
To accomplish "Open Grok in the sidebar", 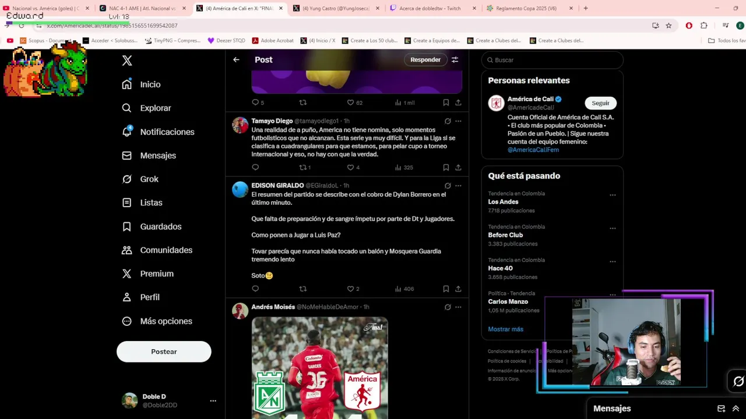I will 140,179.
